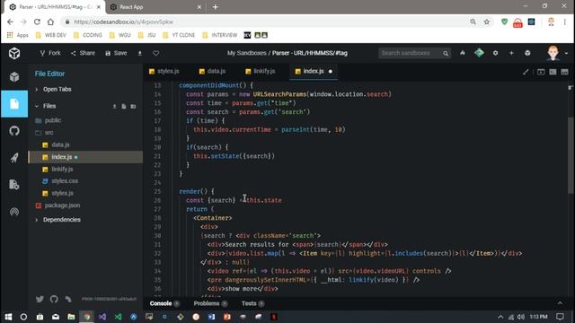The width and height of the screenshot is (575, 323).
Task: Click the Share button
Action: click(83, 53)
